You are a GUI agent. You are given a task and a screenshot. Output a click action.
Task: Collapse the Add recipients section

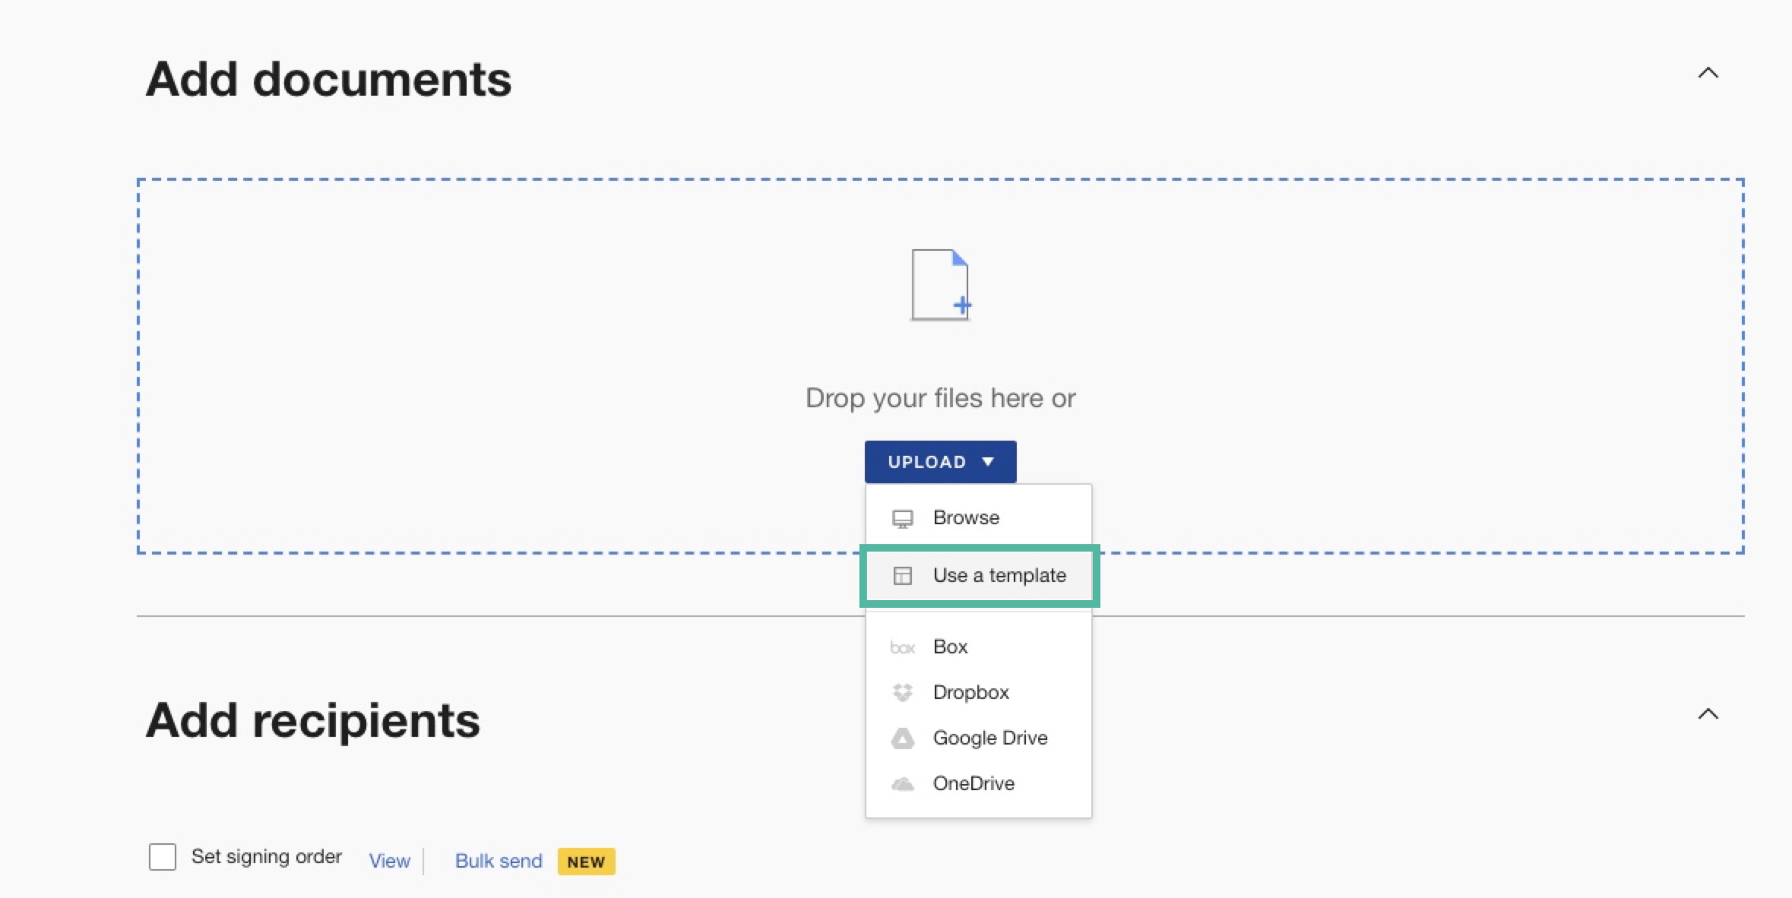click(x=1707, y=713)
